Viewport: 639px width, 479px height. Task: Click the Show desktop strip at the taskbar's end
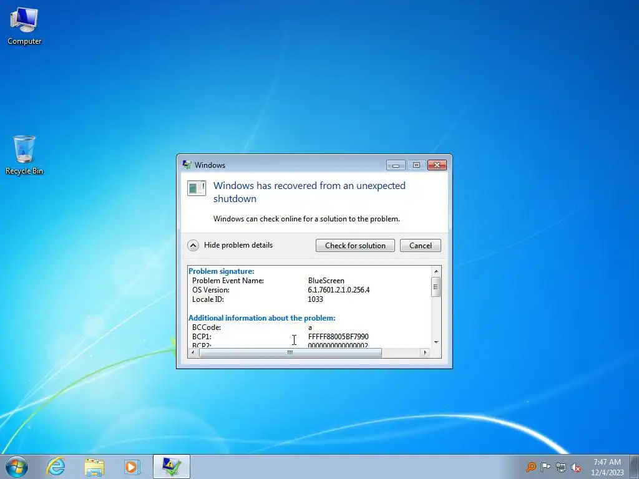point(635,467)
